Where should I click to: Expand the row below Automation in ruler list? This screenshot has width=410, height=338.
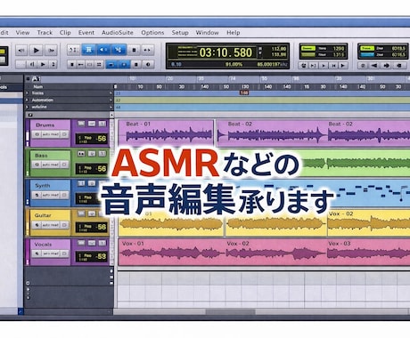coord(27,107)
